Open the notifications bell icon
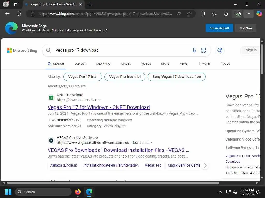Viewport: 265px width, 198px height. click(258, 192)
